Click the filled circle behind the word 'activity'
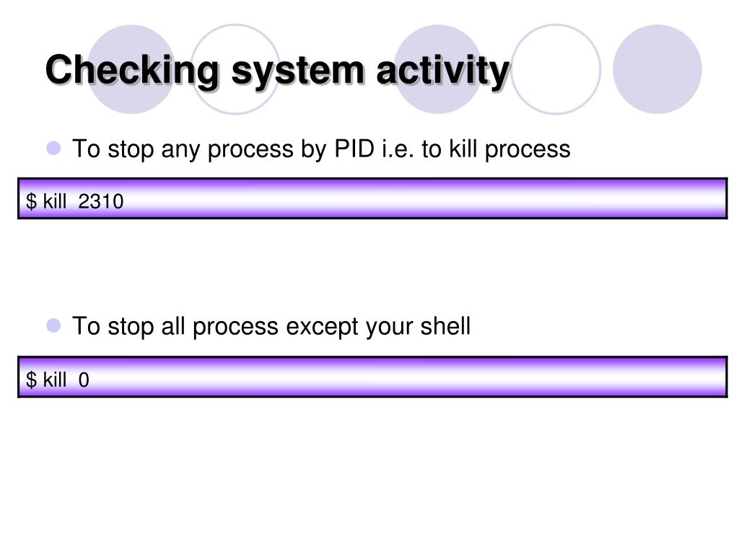The height and width of the screenshot is (554, 739). coord(438,69)
